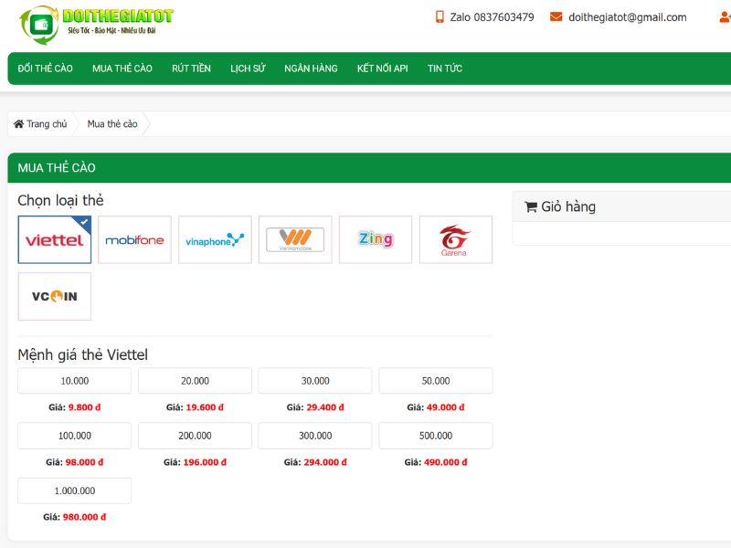Open the RÚT TIỀN menu item
This screenshot has width=731, height=548.
tap(191, 68)
